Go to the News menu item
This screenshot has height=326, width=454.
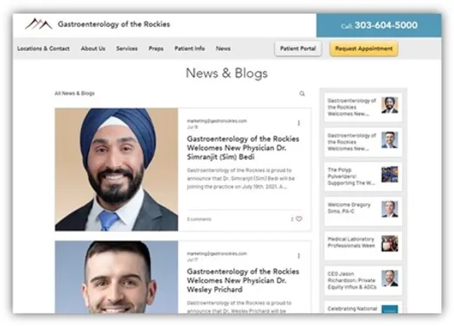(223, 48)
